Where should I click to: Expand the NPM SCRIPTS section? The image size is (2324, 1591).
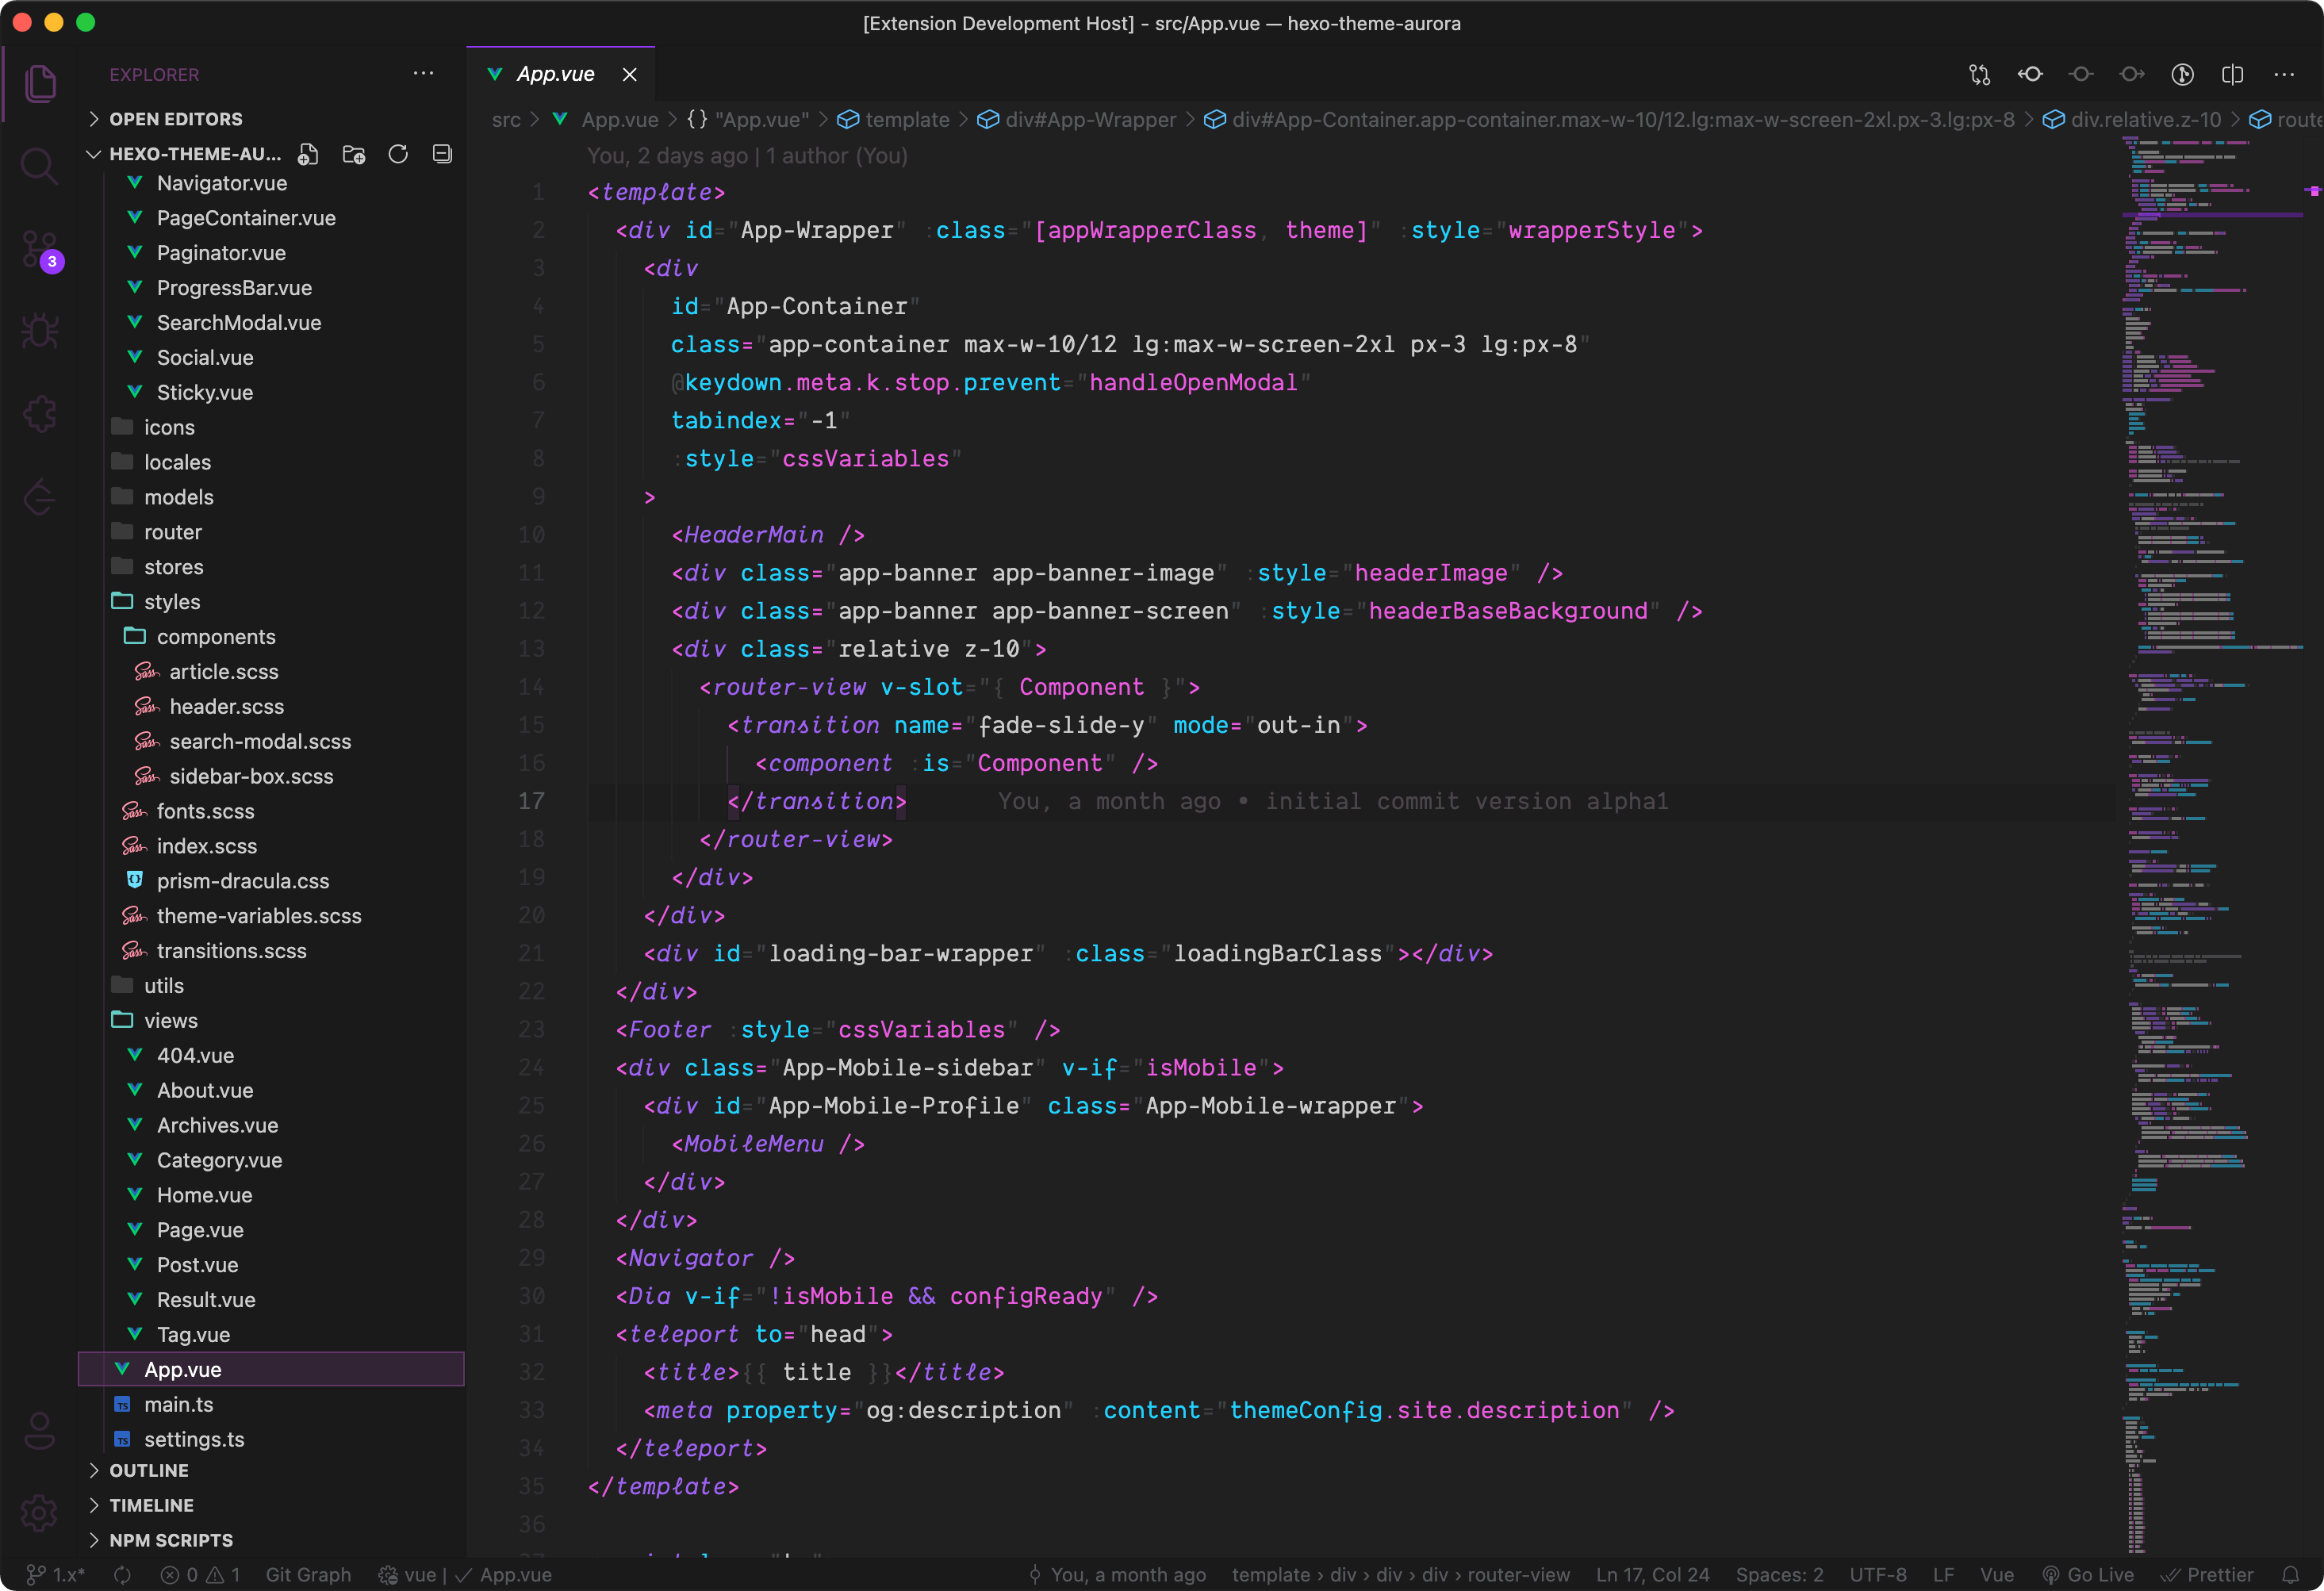click(x=272, y=1540)
